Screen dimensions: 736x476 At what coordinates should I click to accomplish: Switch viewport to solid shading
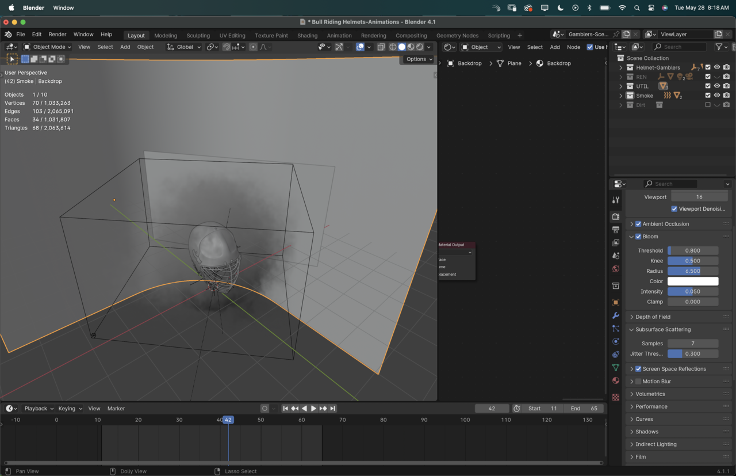tap(402, 47)
